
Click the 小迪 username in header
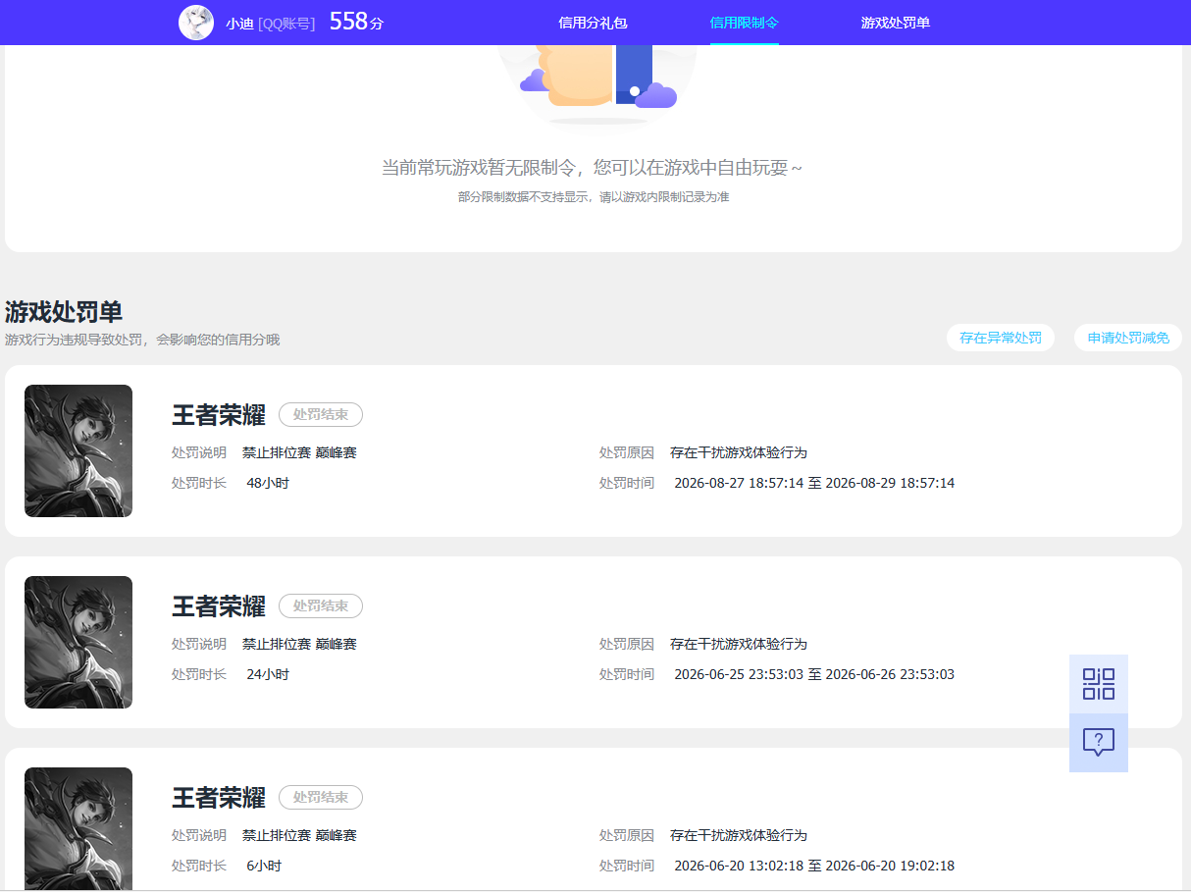239,24
